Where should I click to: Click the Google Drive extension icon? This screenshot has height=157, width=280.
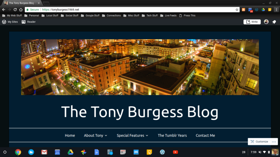[263, 10]
